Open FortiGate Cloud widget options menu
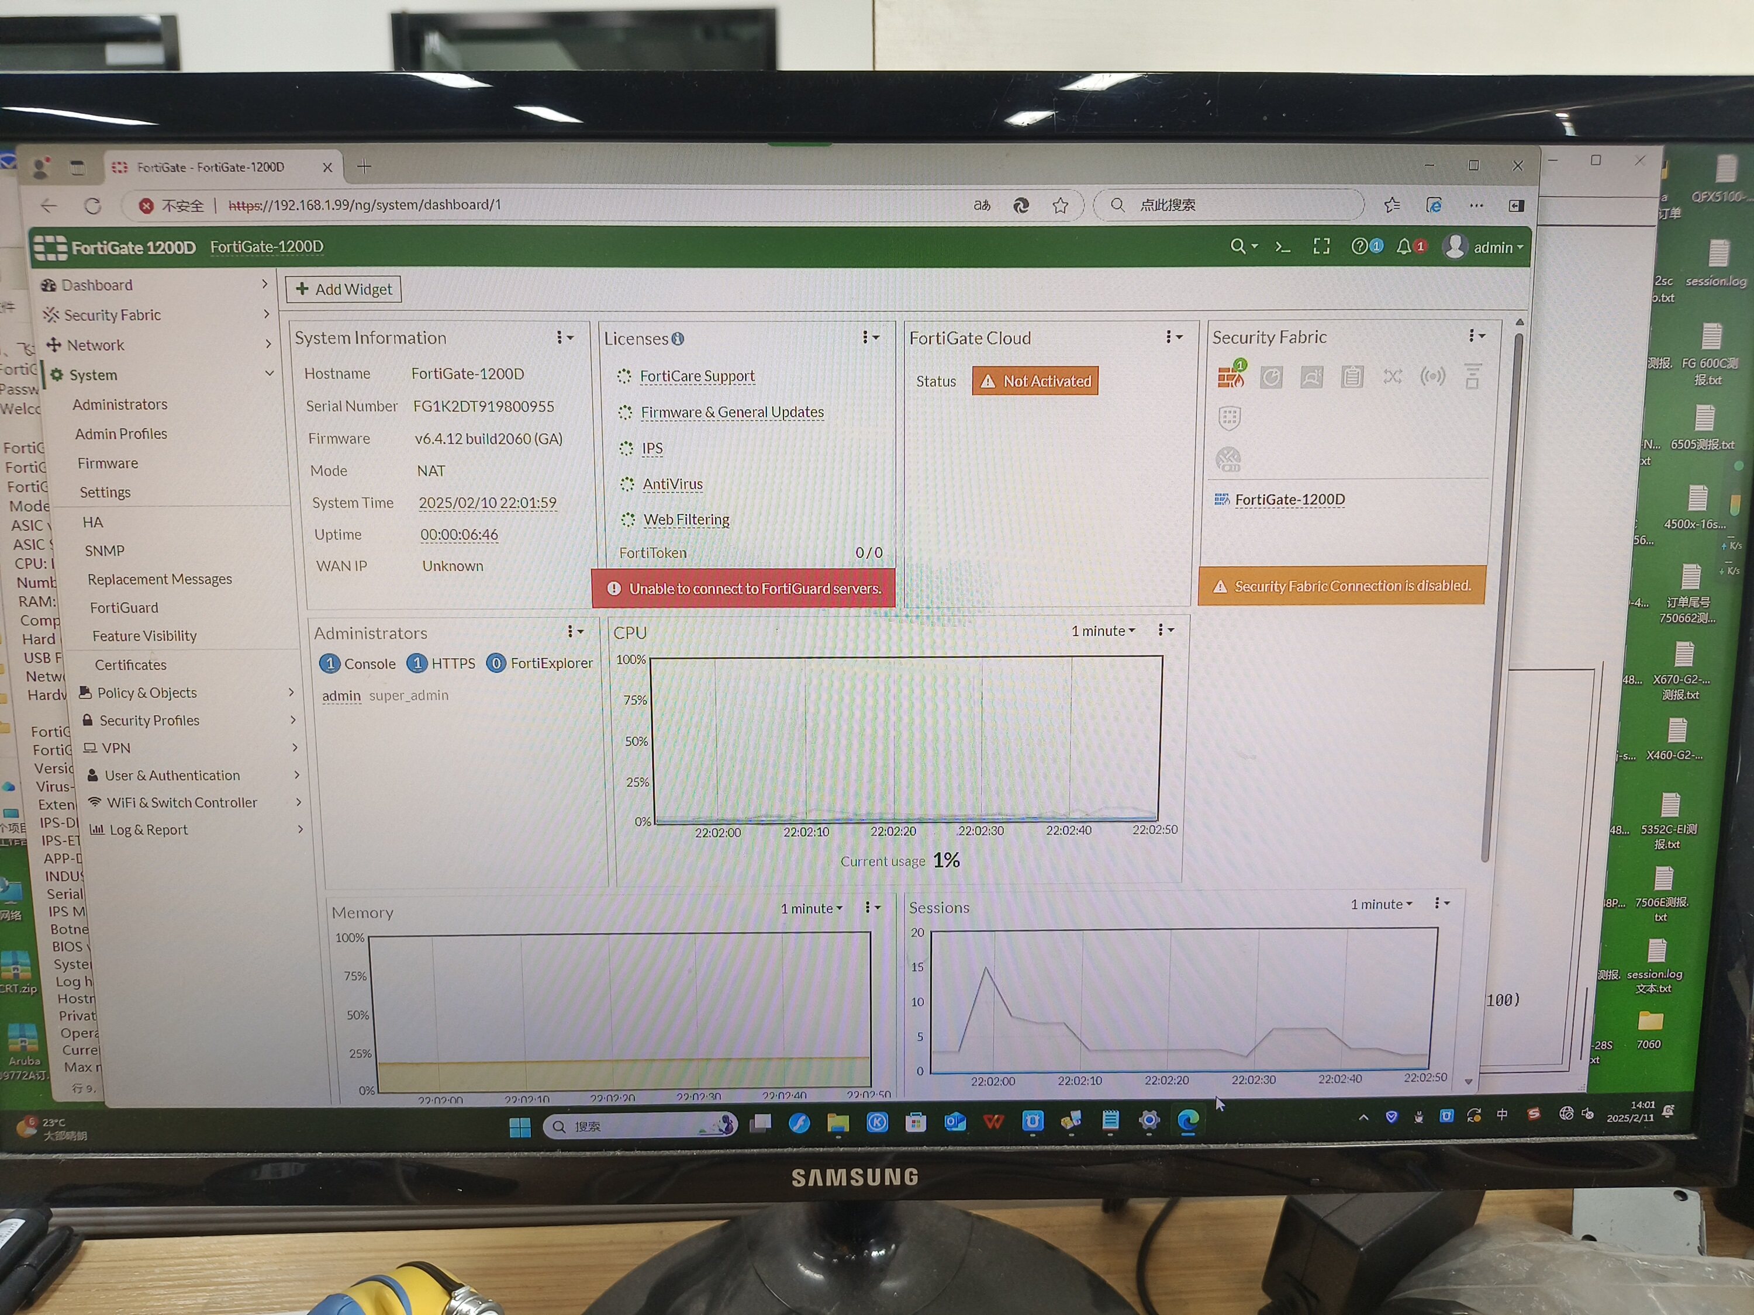This screenshot has width=1754, height=1315. (1173, 338)
